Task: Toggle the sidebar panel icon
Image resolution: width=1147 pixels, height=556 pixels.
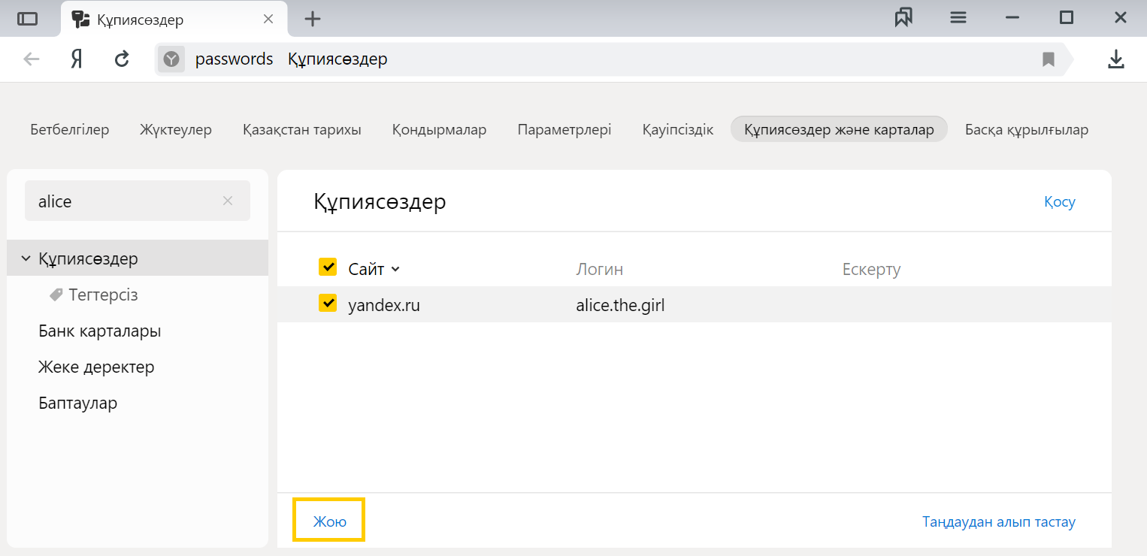Action: [28, 19]
